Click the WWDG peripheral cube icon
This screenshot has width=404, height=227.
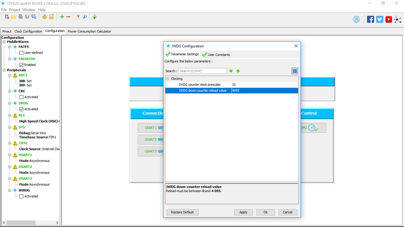coord(15,191)
